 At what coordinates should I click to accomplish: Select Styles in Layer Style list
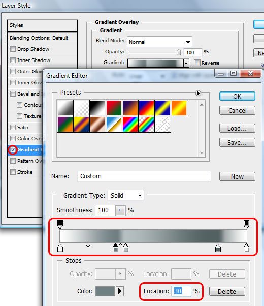(x=42, y=25)
